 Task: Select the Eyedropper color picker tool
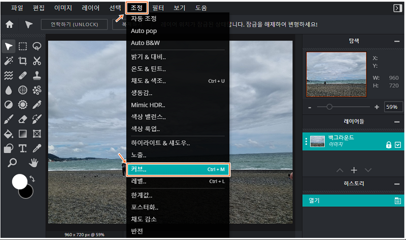(x=37, y=148)
